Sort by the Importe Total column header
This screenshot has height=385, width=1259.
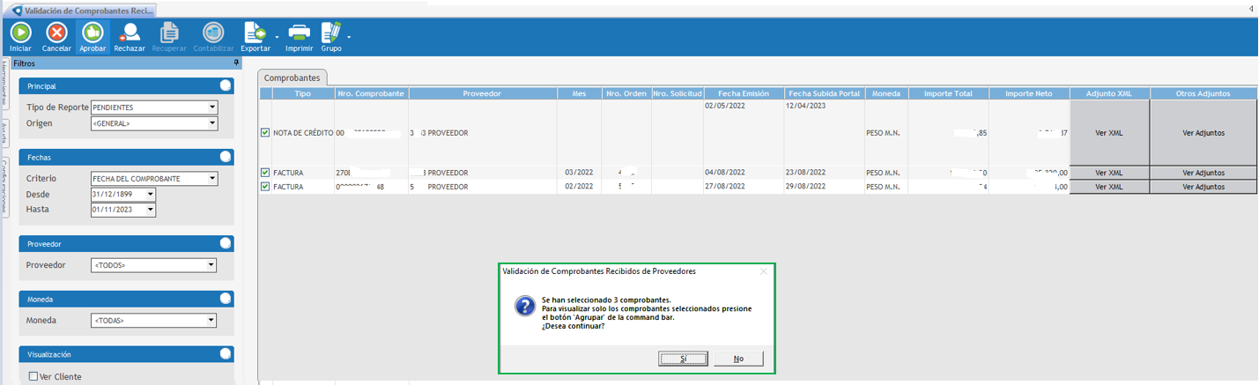948,93
